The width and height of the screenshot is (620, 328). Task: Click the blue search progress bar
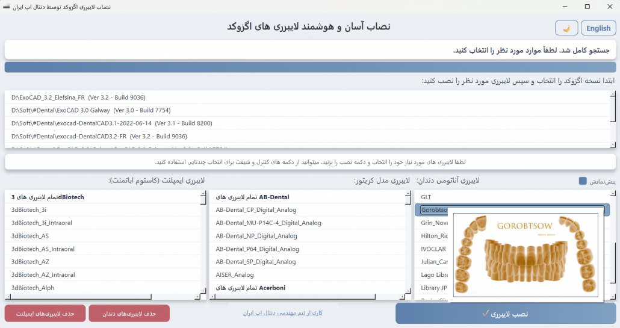coord(310,67)
